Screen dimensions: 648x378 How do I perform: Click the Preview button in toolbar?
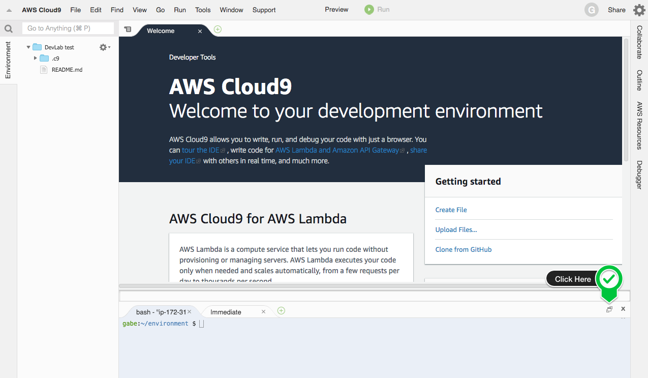pyautogui.click(x=337, y=10)
